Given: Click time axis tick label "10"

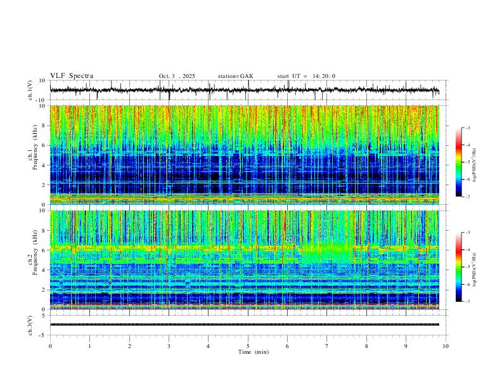Looking at the screenshot, I should tap(446, 346).
